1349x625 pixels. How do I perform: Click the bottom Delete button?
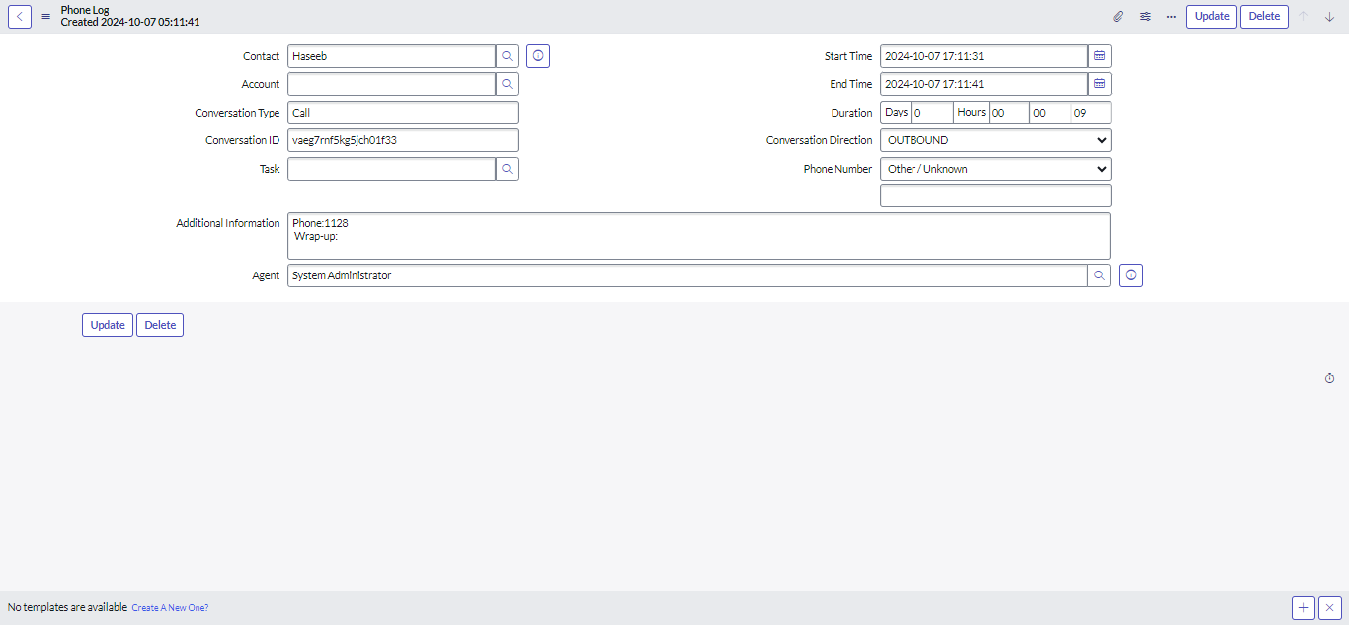[x=160, y=325]
